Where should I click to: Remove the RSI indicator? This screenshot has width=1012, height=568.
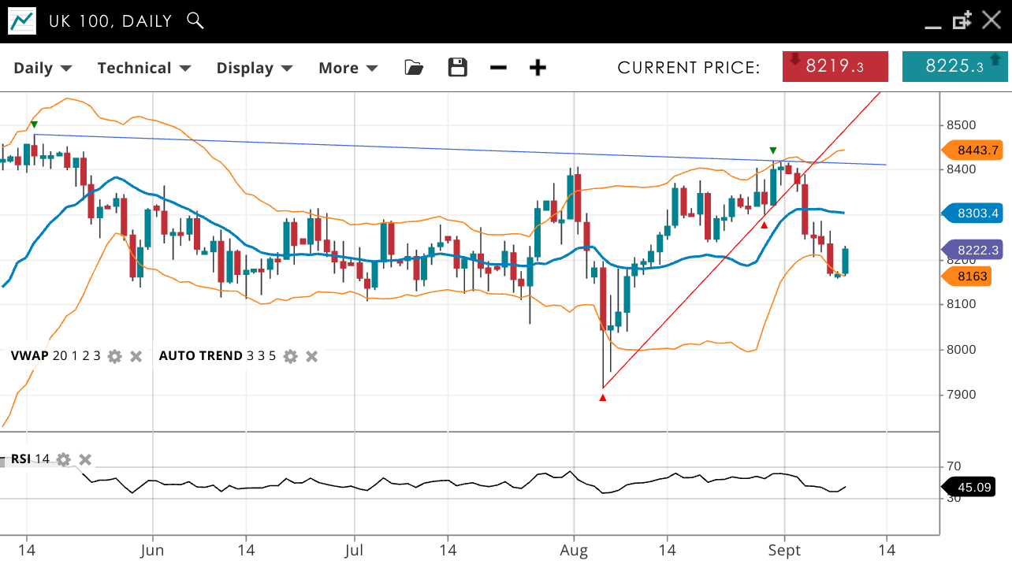(x=85, y=459)
